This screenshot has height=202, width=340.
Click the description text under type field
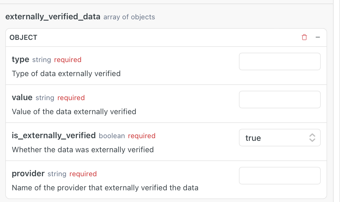point(66,73)
